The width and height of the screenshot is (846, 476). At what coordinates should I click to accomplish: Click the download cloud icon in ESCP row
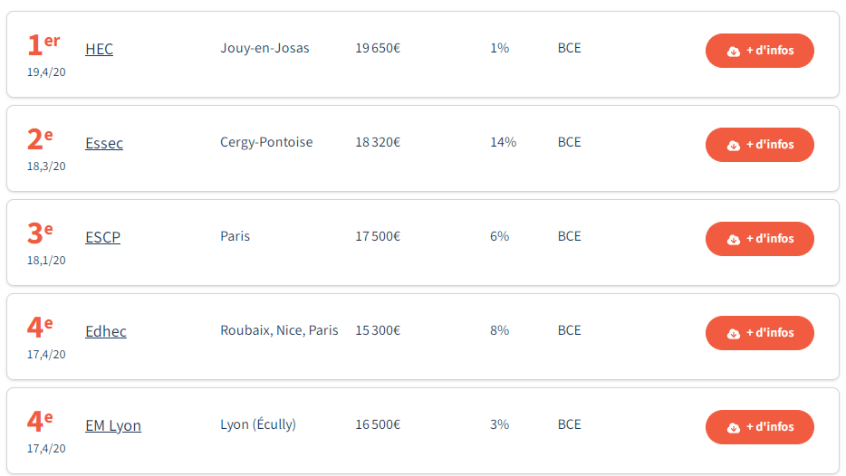tap(734, 239)
